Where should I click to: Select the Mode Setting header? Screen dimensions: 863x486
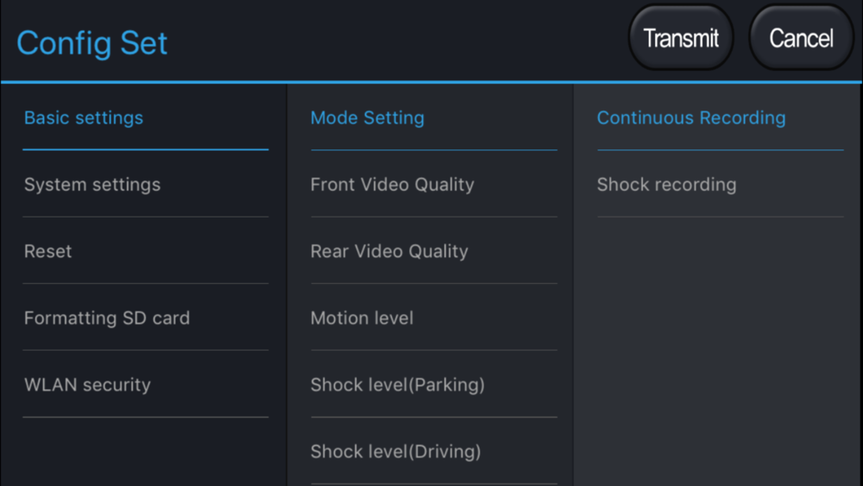(x=367, y=118)
